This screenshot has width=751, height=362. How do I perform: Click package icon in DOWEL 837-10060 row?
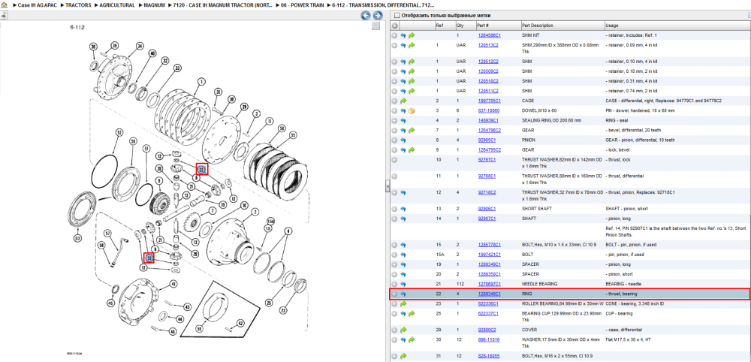coord(412,110)
